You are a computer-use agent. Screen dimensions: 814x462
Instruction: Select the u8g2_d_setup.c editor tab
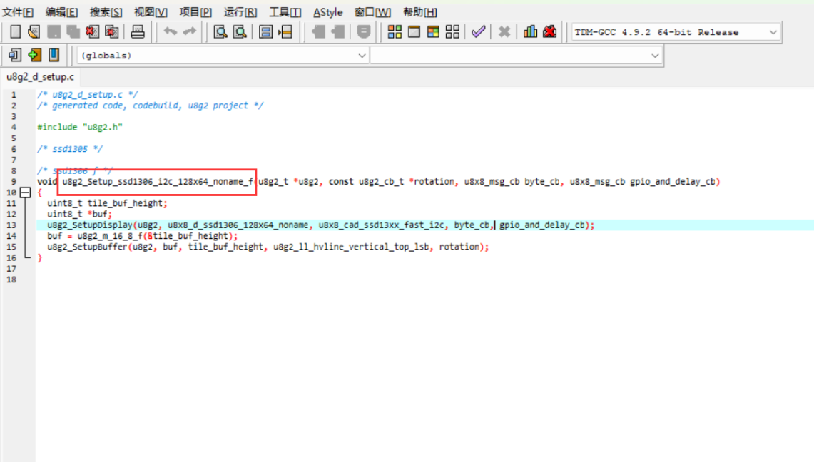point(40,77)
